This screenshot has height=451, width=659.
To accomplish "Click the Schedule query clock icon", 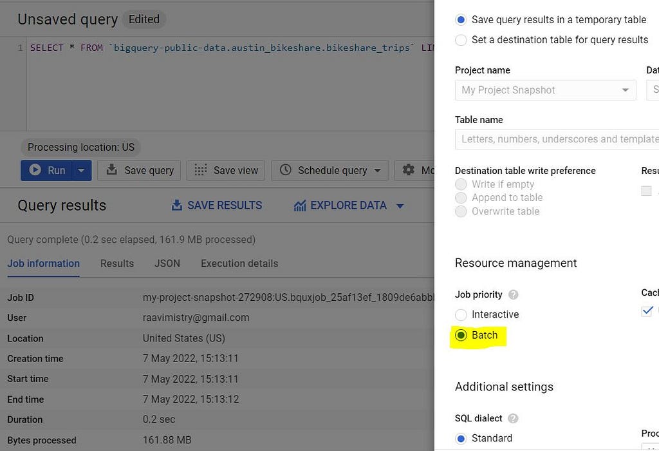I will [285, 169].
